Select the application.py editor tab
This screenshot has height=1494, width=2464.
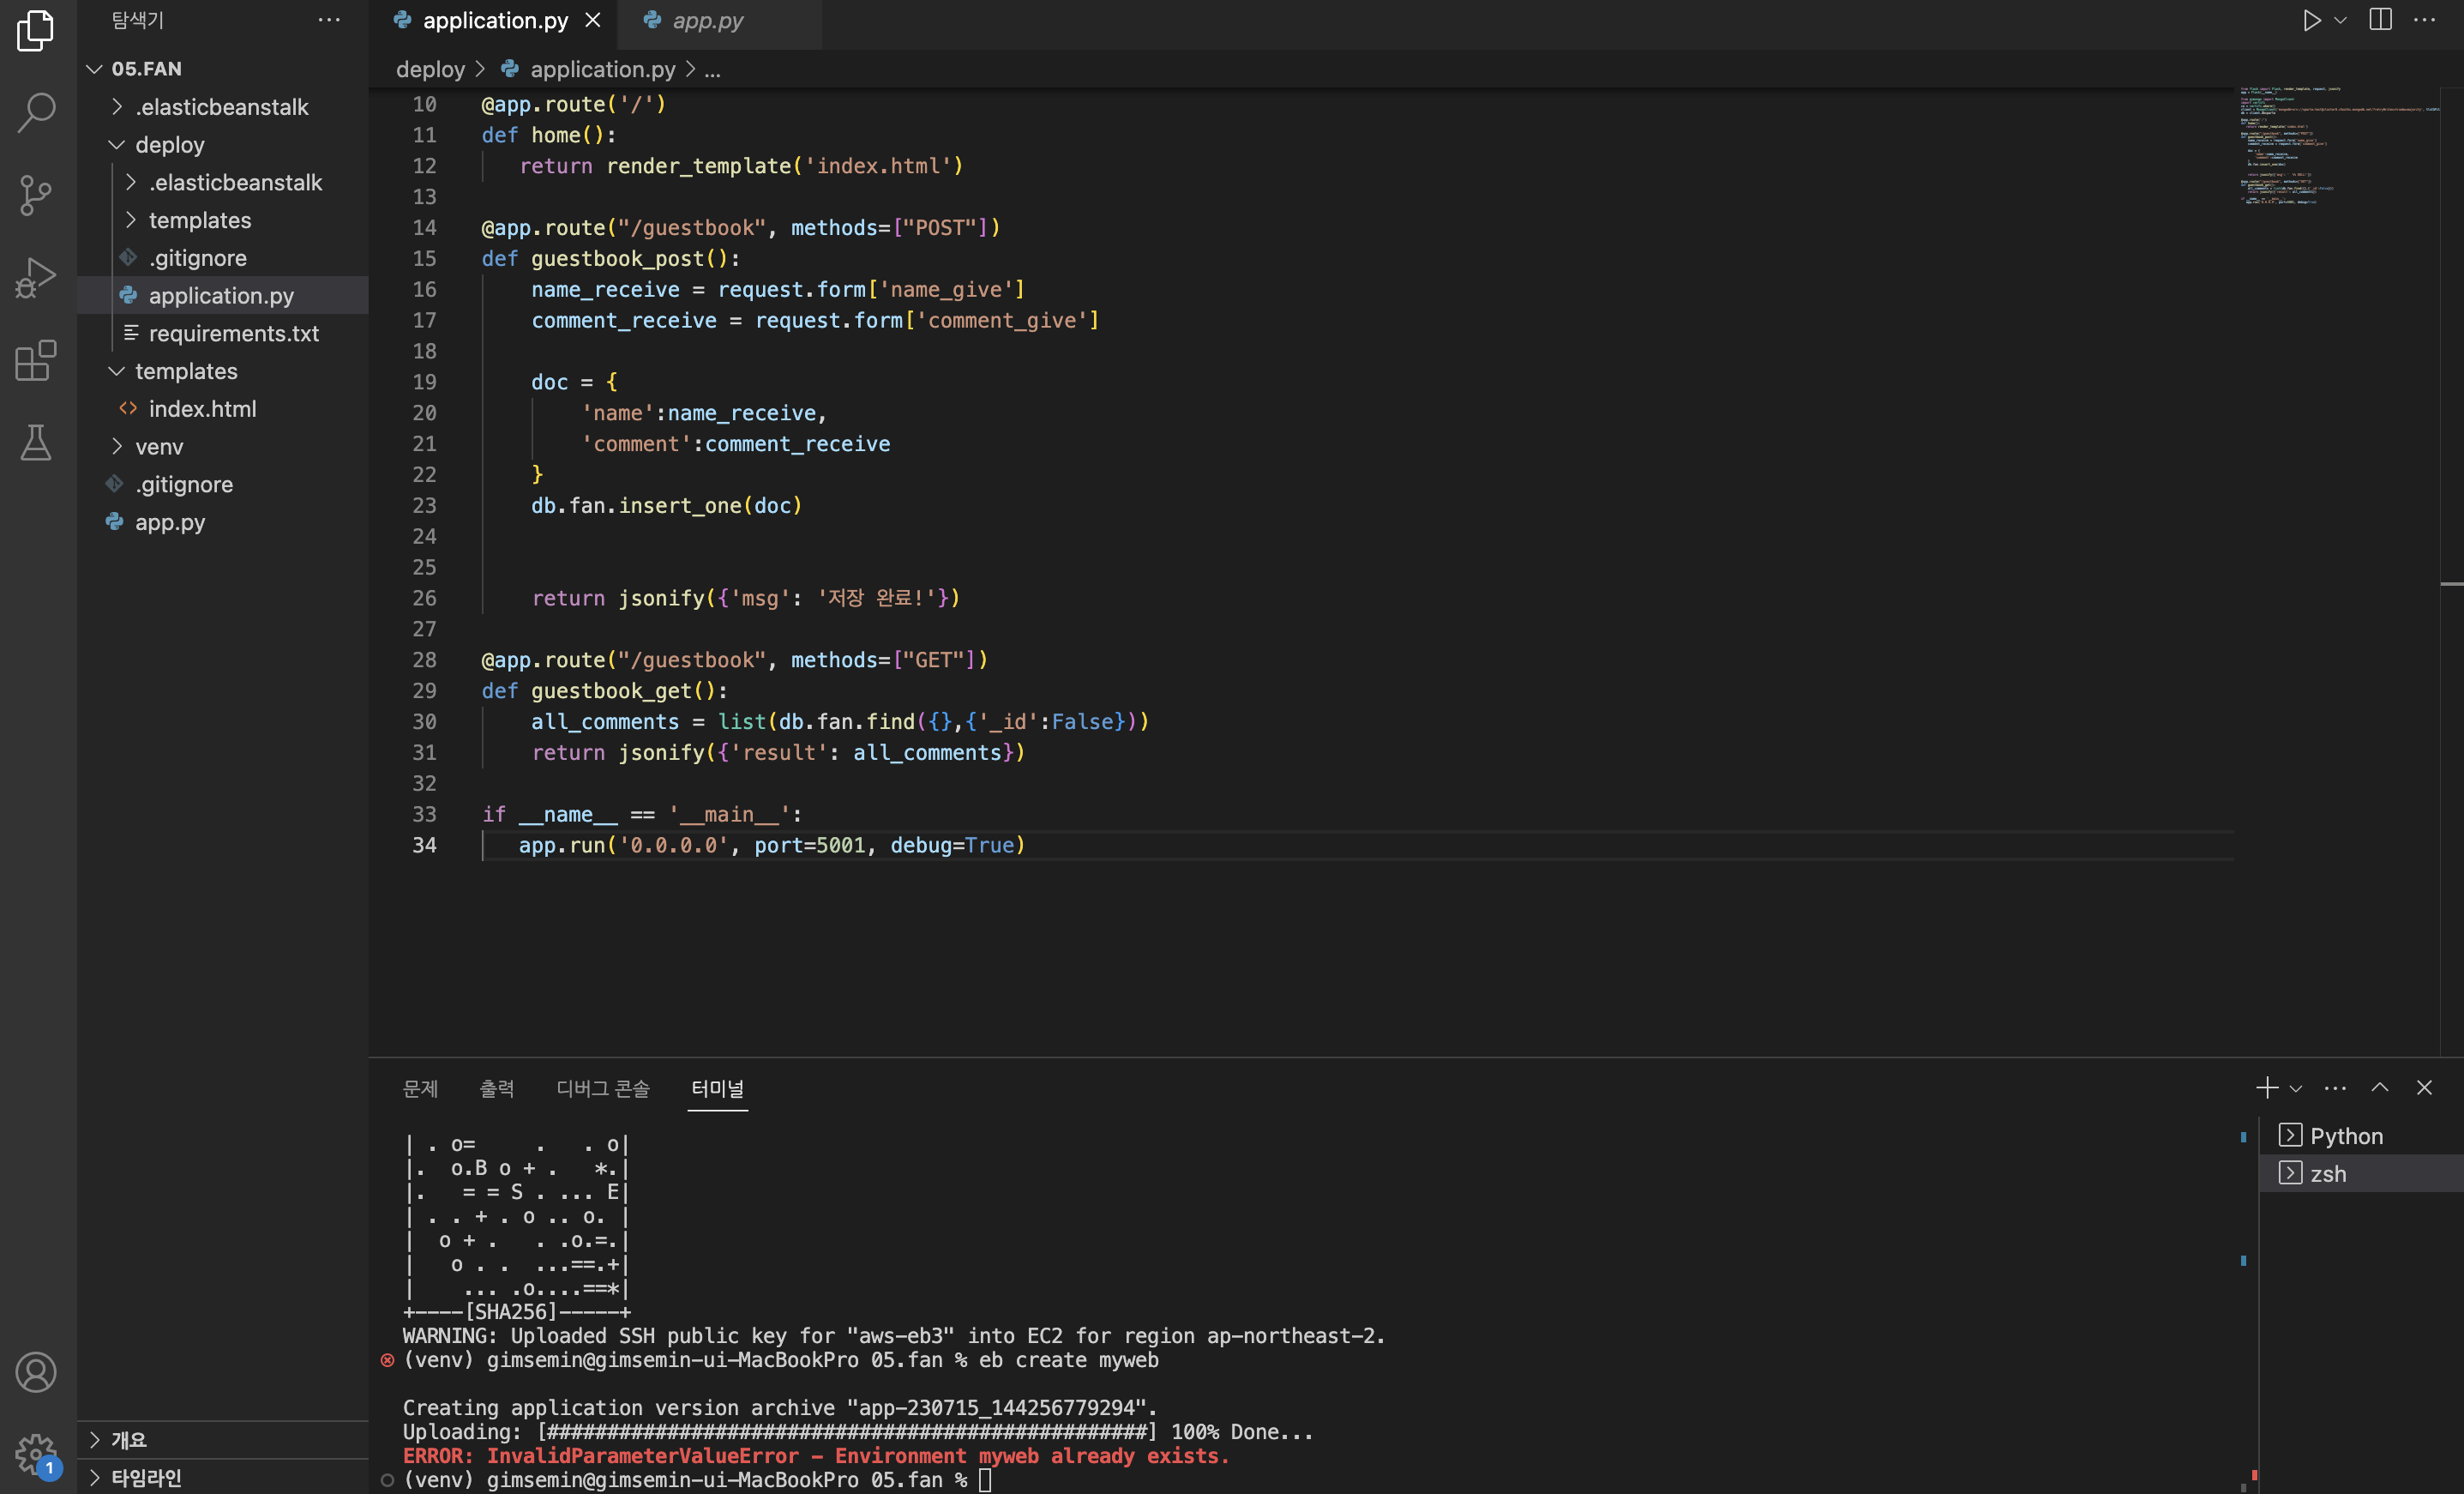click(494, 20)
